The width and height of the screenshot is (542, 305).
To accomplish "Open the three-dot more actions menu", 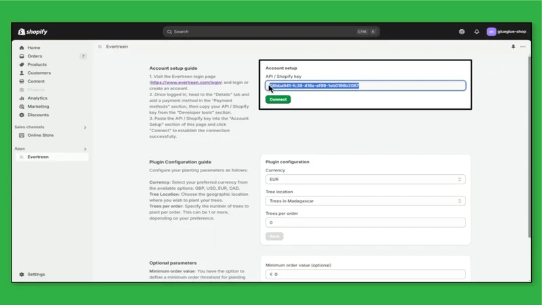I will pos(522,47).
